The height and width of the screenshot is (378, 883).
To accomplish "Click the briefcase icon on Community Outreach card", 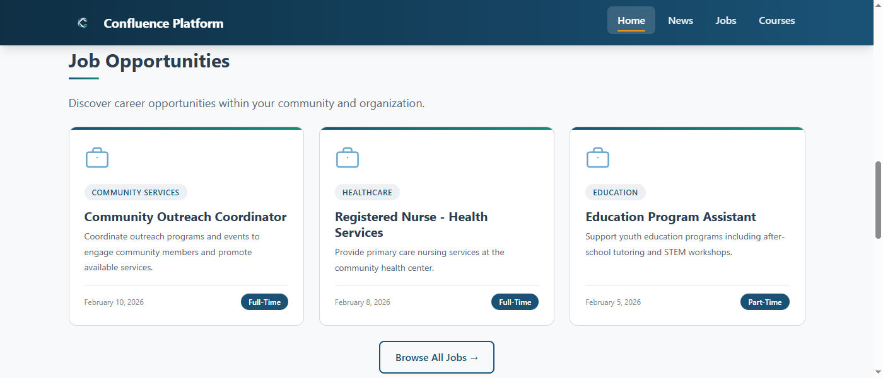I will [96, 157].
